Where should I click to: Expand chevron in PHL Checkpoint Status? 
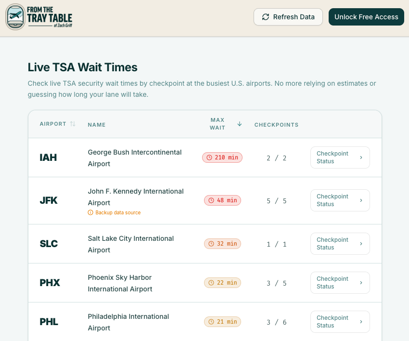[361, 322]
